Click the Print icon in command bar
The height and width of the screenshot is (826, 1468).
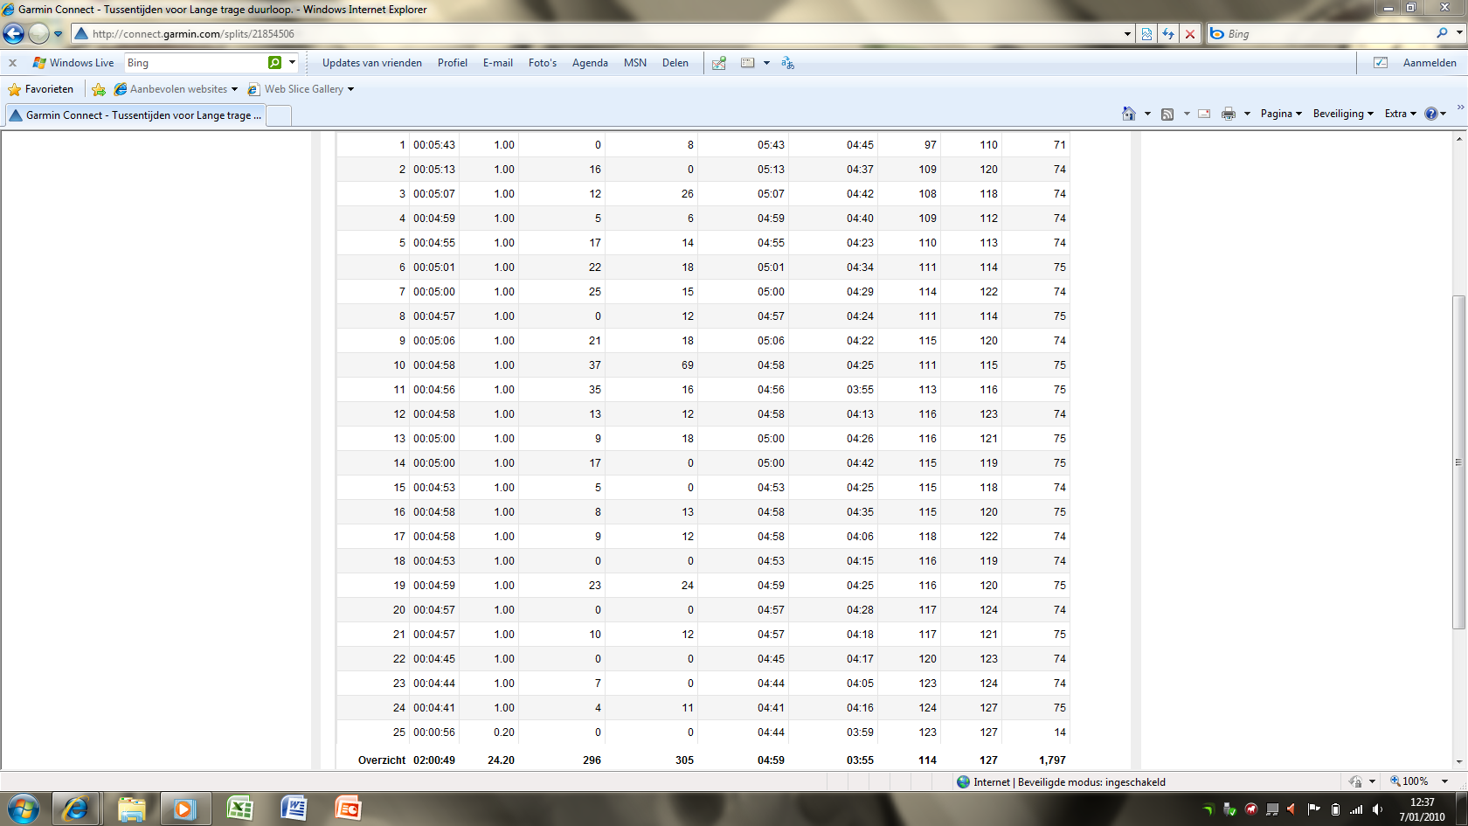pos(1228,114)
